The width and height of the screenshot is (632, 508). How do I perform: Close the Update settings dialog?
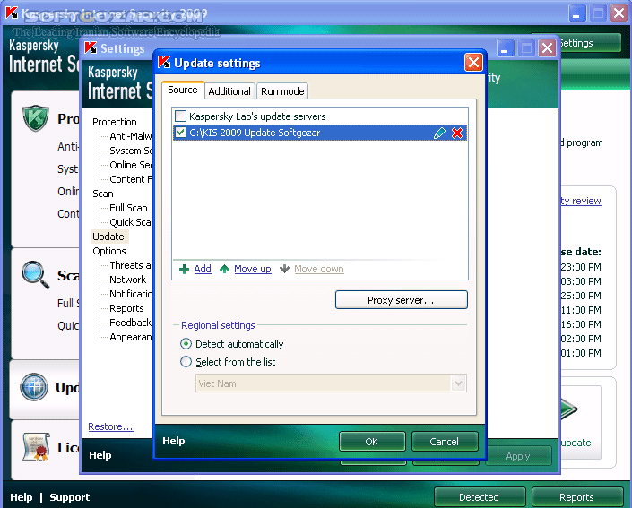pyautogui.click(x=473, y=63)
